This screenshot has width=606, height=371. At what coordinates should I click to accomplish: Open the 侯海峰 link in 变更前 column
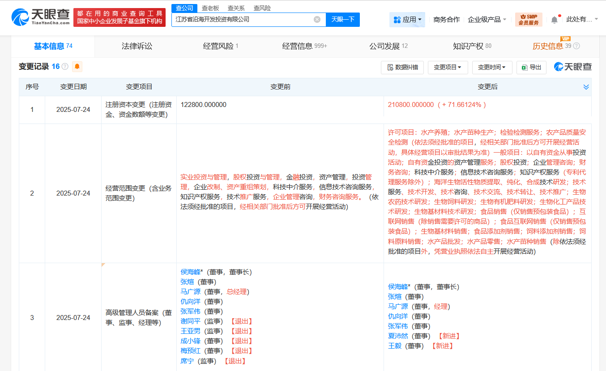190,272
